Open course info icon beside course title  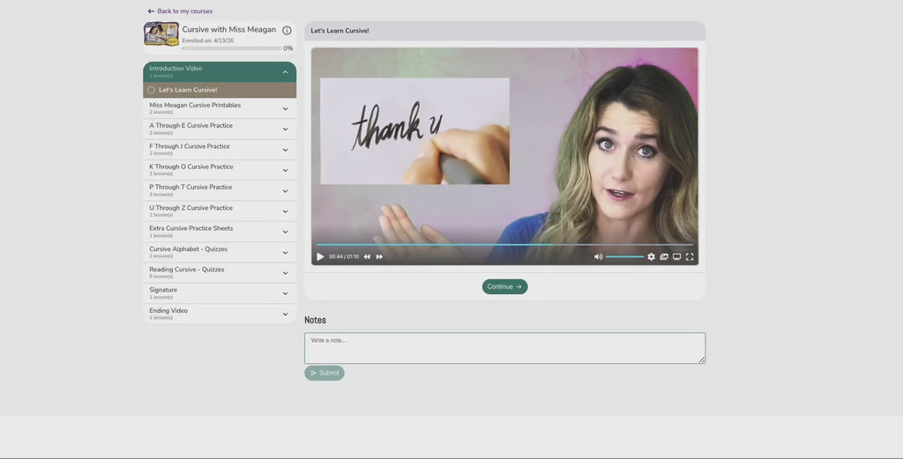tap(287, 30)
